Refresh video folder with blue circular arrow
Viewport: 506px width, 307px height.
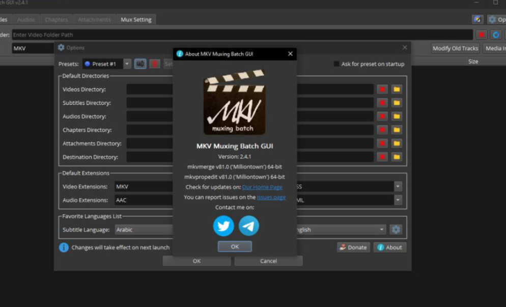(x=496, y=35)
